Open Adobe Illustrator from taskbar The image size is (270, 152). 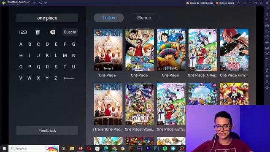coord(131,148)
